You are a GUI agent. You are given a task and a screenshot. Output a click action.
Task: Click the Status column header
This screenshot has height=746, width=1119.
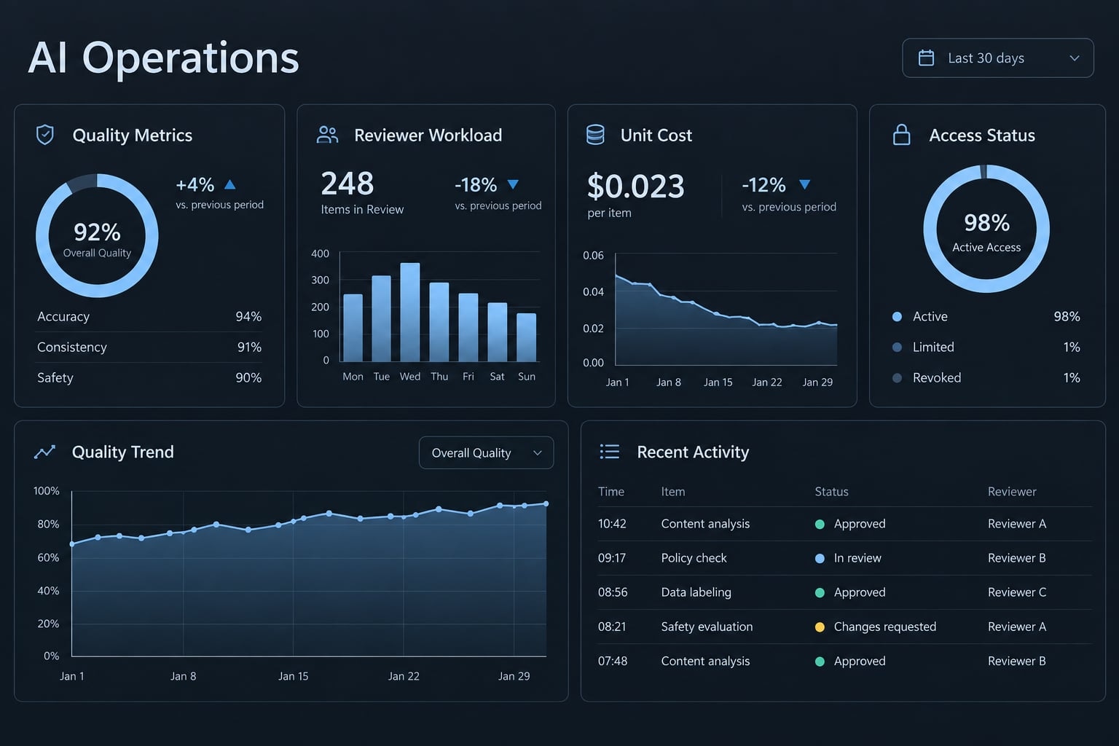pyautogui.click(x=831, y=492)
